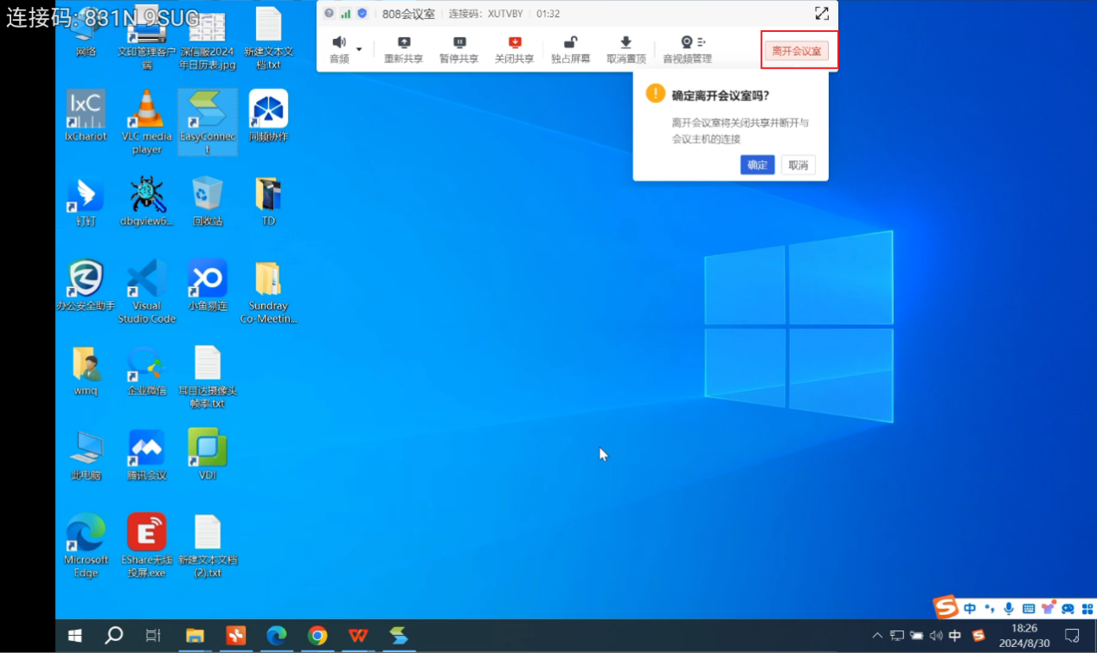Click the audio speaker icon in meeting toolbar
The image size is (1097, 653).
tap(339, 42)
